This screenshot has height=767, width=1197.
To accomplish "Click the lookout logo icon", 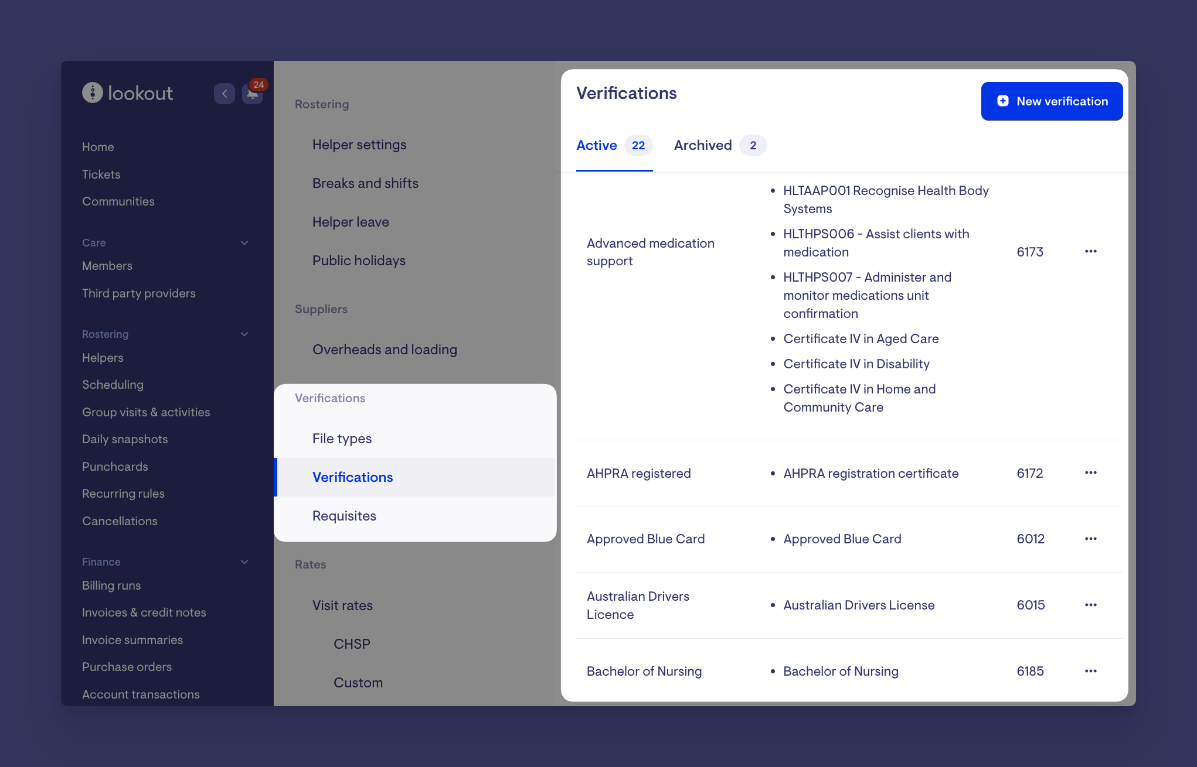I will (92, 93).
